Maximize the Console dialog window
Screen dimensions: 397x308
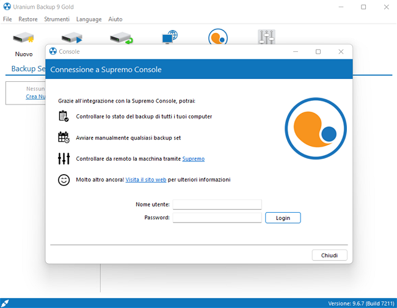pos(318,52)
